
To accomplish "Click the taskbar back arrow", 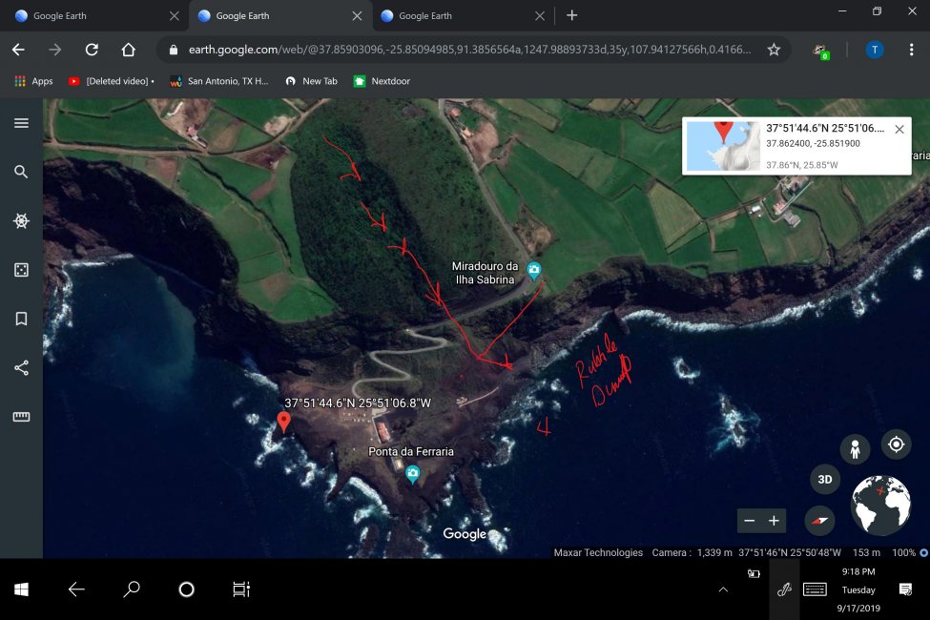I will tap(76, 589).
